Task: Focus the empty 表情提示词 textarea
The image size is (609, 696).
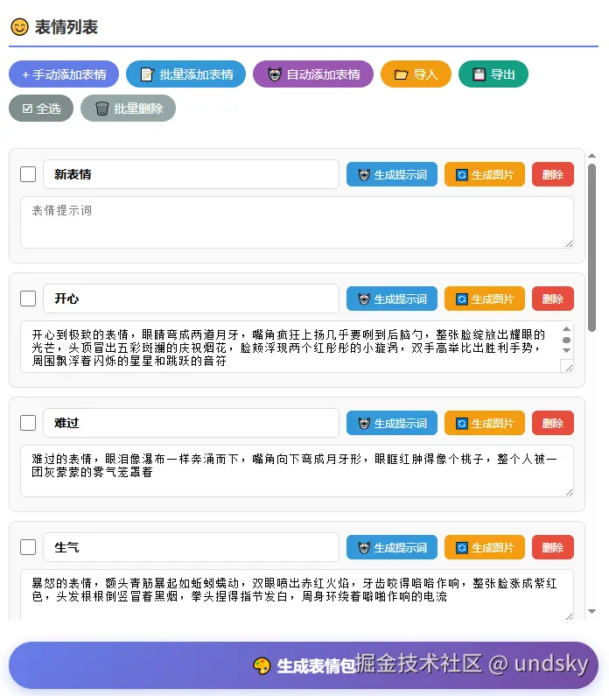Action: tap(297, 222)
